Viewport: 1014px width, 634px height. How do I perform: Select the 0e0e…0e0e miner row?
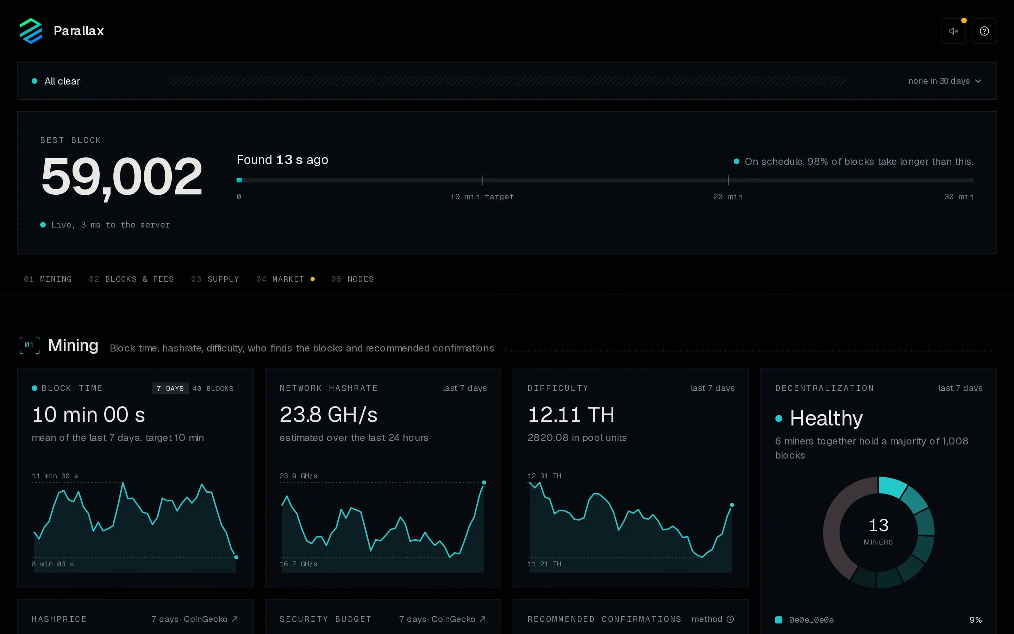click(x=879, y=620)
